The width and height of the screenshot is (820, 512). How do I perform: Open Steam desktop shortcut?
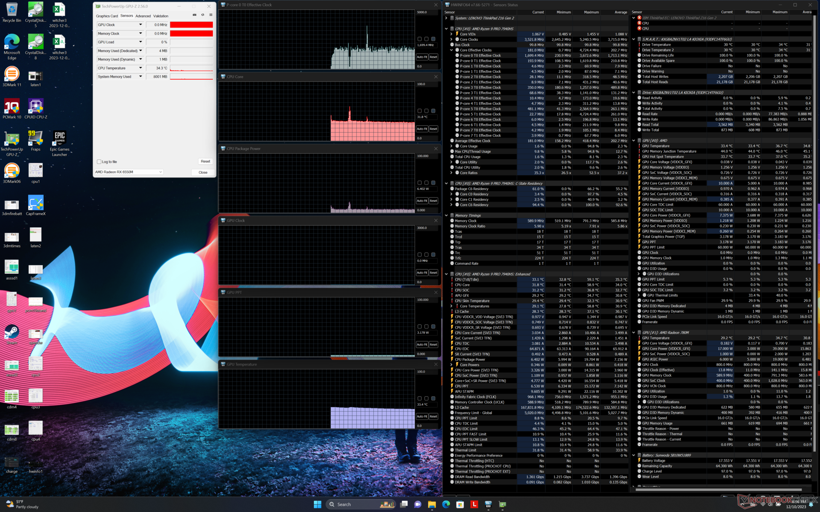(12, 335)
